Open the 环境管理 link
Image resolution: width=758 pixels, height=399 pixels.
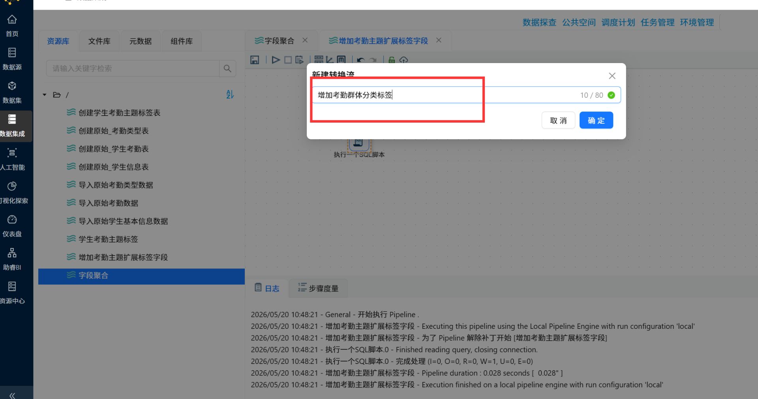697,22
